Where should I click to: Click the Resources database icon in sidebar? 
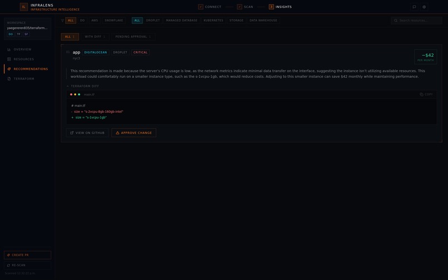[x=9, y=59]
